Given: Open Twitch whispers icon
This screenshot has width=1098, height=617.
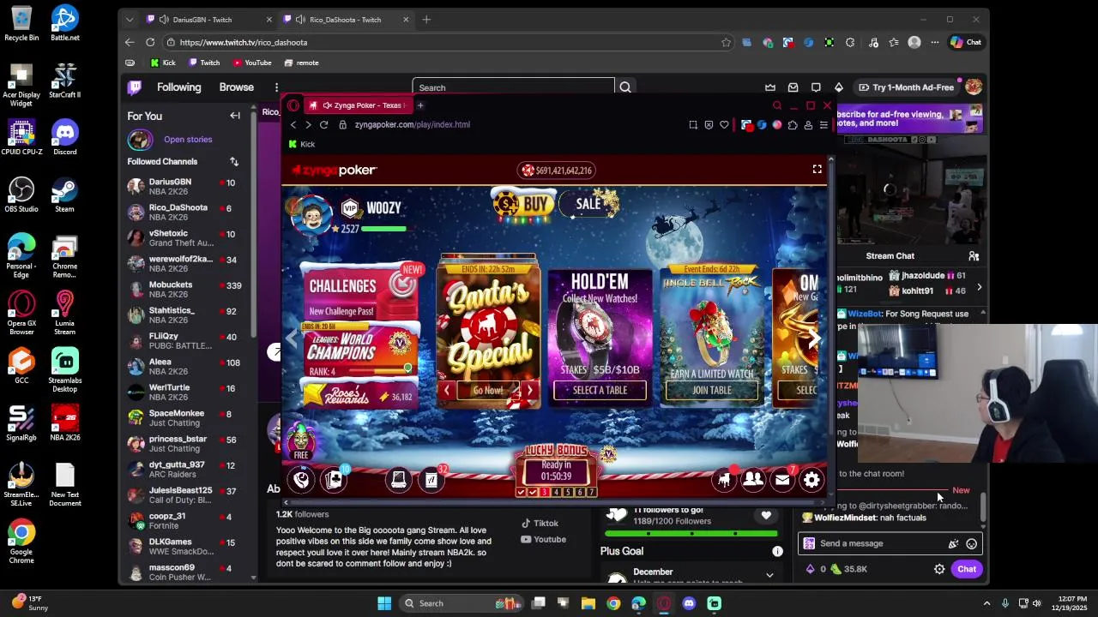Looking at the screenshot, I should point(816,87).
